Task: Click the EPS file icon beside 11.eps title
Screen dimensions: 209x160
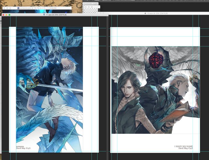Action: tap(44, 15)
